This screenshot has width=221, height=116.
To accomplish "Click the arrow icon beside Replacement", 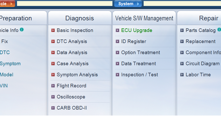I will (x=182, y=42).
